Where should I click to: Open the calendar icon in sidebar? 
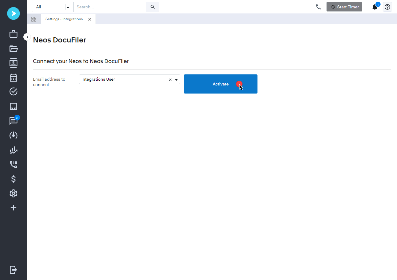coord(13,78)
